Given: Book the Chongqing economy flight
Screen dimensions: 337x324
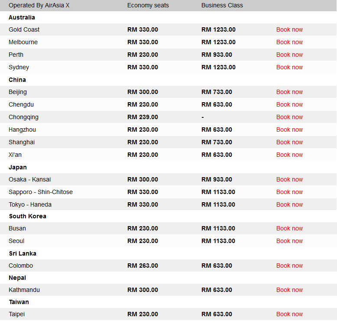Looking at the screenshot, I should [289, 117].
